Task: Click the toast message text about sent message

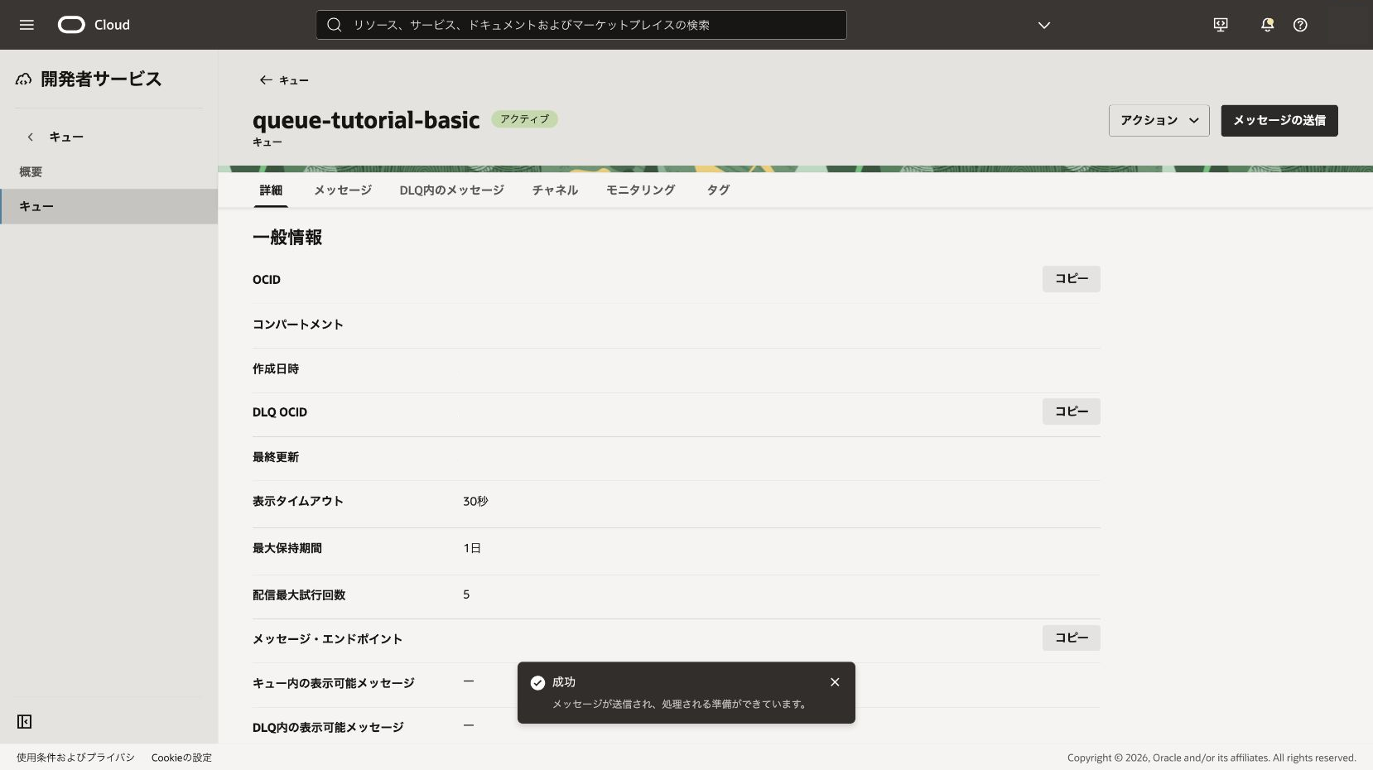Action: pos(681,705)
